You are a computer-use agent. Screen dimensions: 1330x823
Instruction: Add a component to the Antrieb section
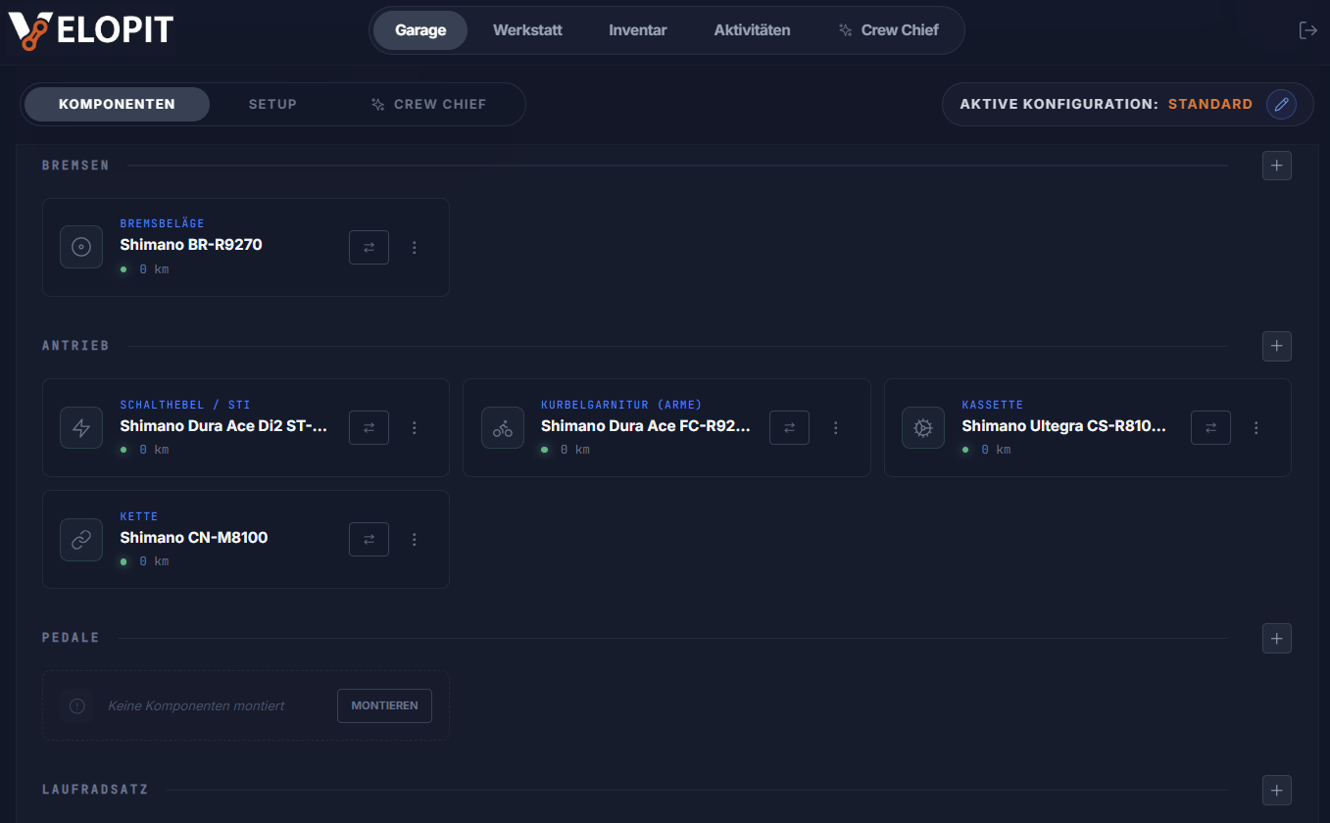click(x=1276, y=347)
